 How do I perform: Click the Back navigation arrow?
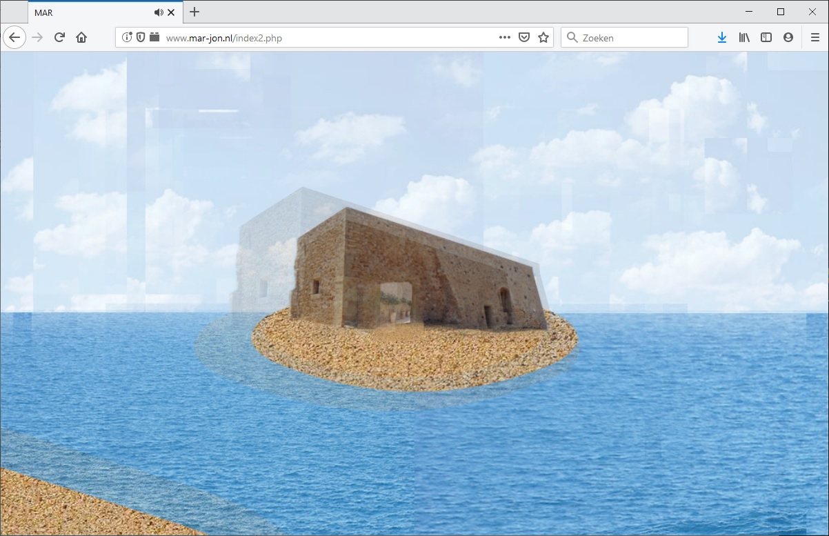(14, 37)
